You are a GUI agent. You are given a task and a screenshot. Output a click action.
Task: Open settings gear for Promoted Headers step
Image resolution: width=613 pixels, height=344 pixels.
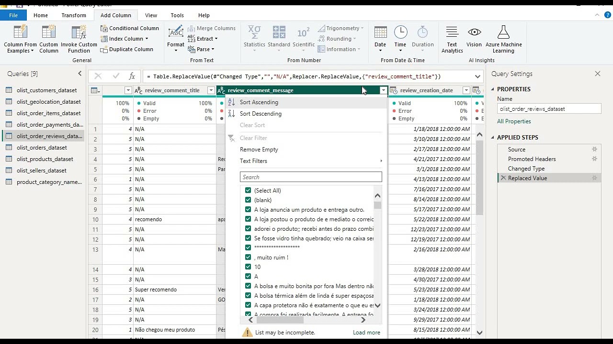tap(594, 159)
